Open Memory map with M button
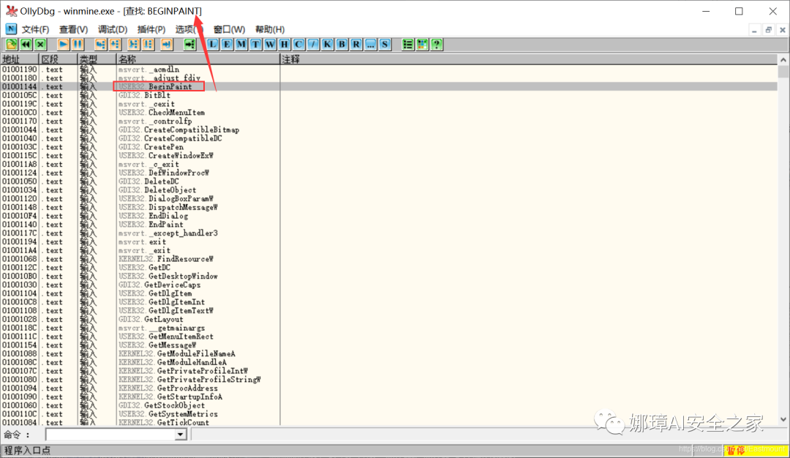 [241, 45]
